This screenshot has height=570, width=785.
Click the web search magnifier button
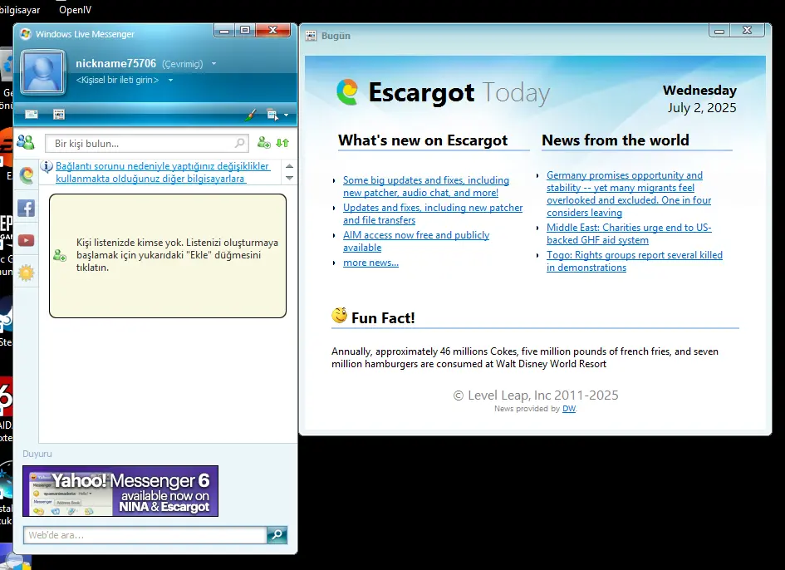[x=277, y=535]
